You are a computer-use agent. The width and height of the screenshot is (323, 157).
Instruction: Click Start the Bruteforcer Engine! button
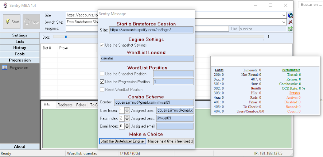coord(123,141)
